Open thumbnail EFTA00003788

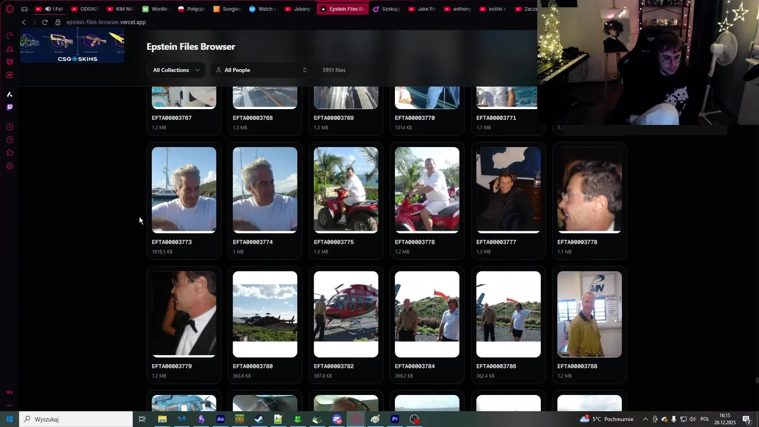589,314
